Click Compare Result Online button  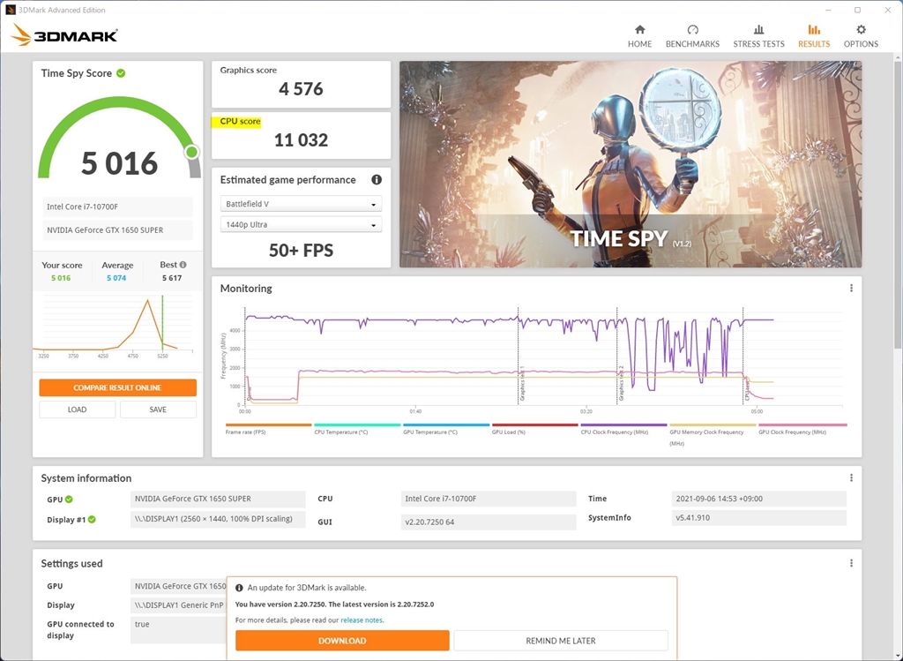coord(117,387)
